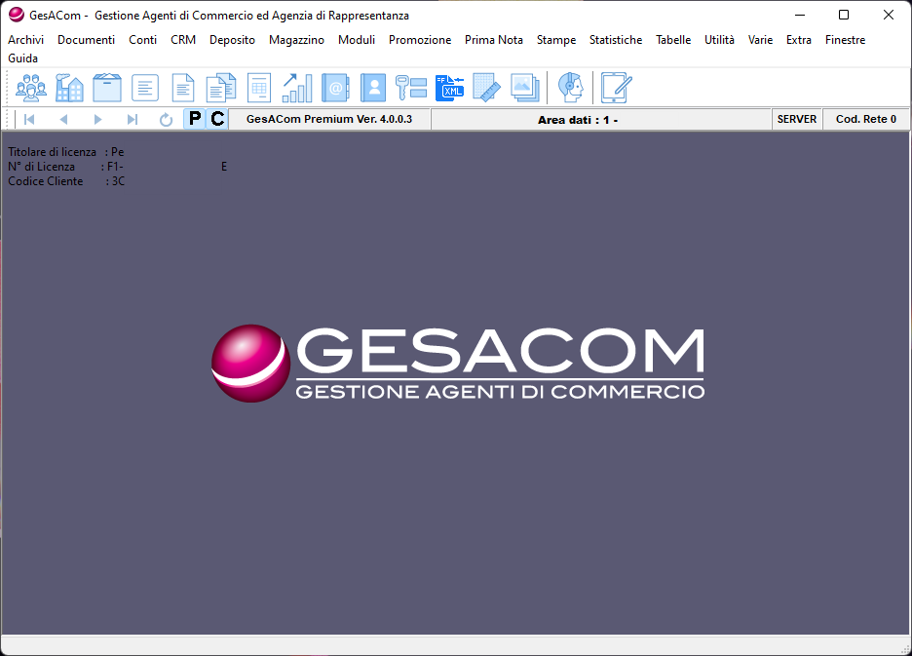912x656 pixels.
Task: Open the XML invoice import icon
Action: (x=449, y=88)
